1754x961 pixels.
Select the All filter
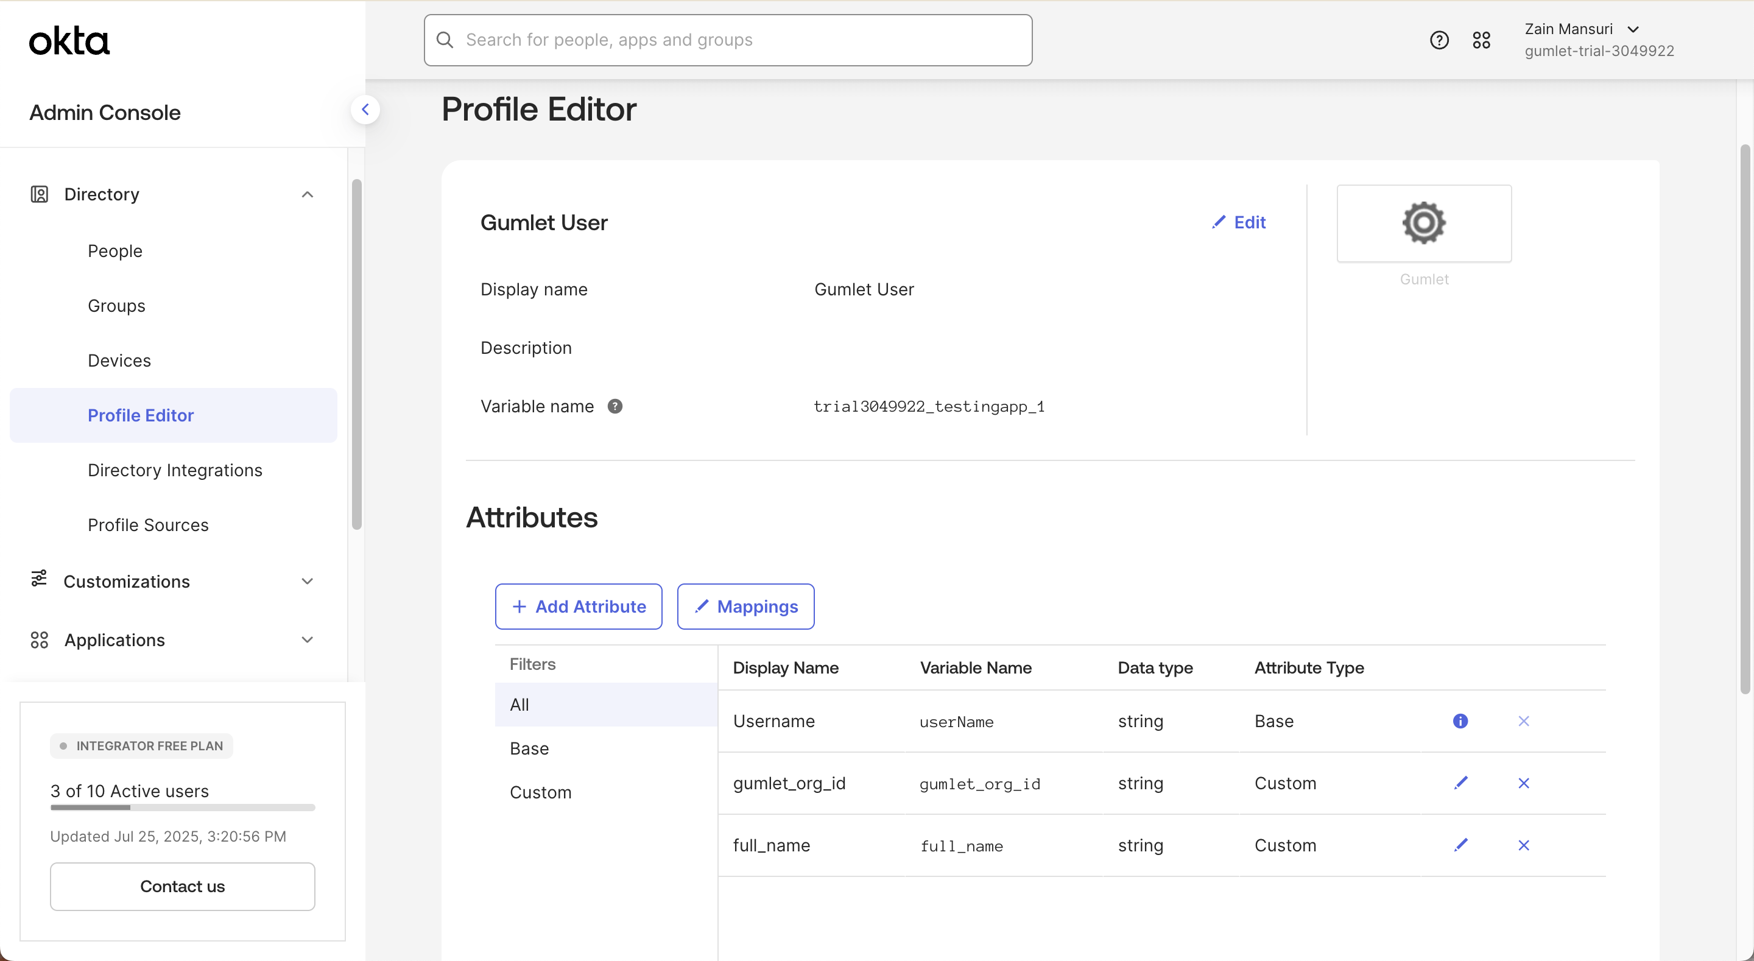(606, 704)
